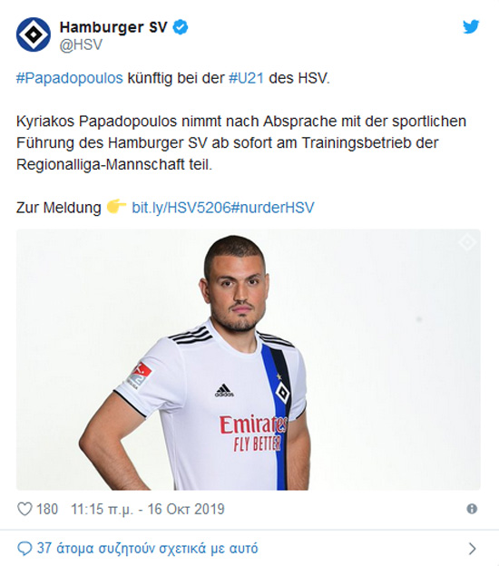Open the @HSV handle
Screen dimensions: 499x566
pyautogui.click(x=81, y=45)
